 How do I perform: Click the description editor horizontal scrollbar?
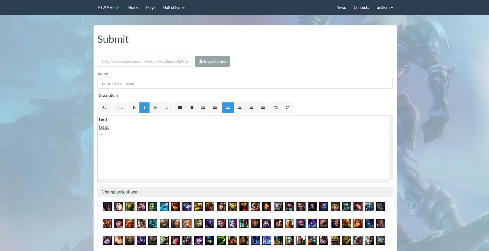(x=243, y=181)
